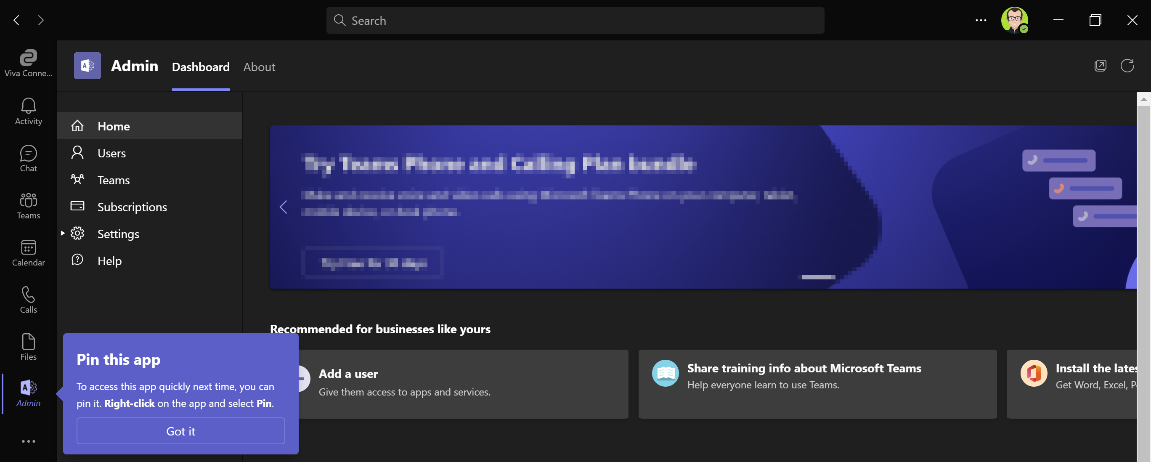Show more apps via bottom ellipsis
This screenshot has height=462, width=1151.
[x=28, y=441]
